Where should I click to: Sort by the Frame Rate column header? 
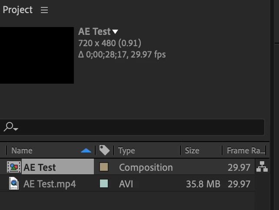tap(246, 150)
